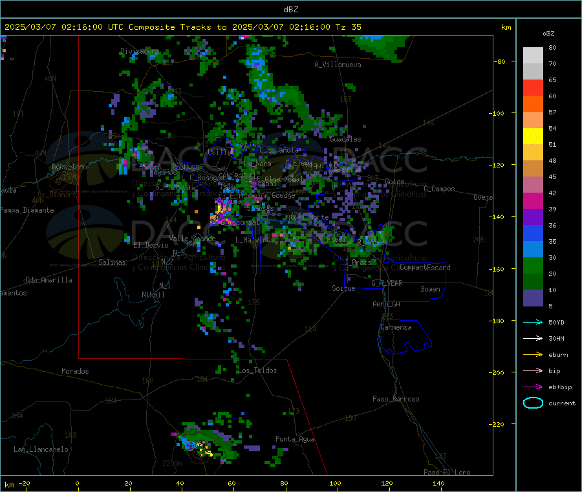Click the slate purple 10 dBZ swatch
Screen dimensions: 582x492
point(533,298)
